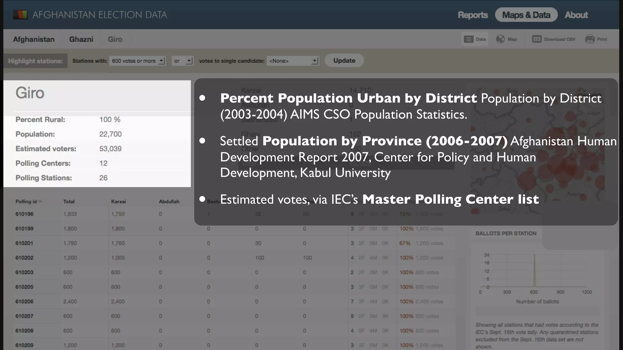The width and height of the screenshot is (623, 350).
Task: Select the Maps & Data tab
Action: [526, 15]
